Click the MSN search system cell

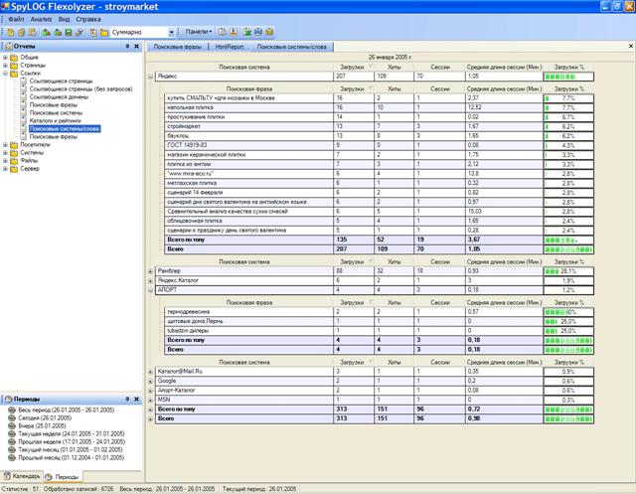(244, 400)
